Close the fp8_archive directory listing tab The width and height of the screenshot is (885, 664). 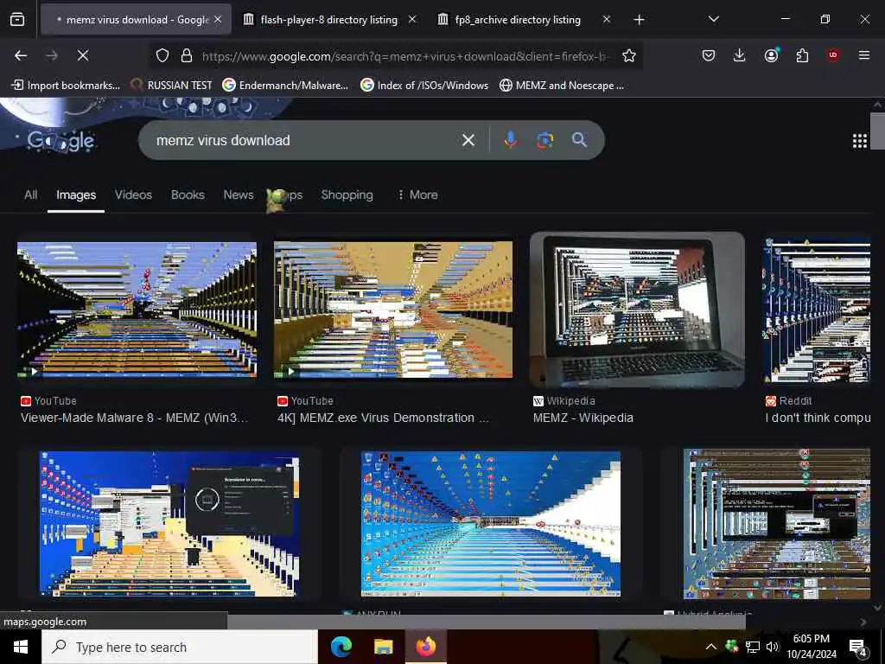click(606, 20)
